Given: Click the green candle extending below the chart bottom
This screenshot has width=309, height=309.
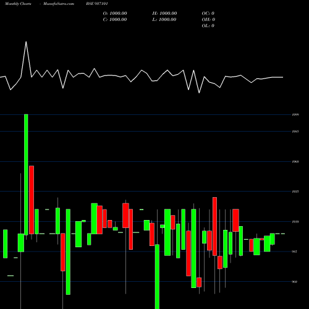Looking at the screenshot, I should [157, 276].
